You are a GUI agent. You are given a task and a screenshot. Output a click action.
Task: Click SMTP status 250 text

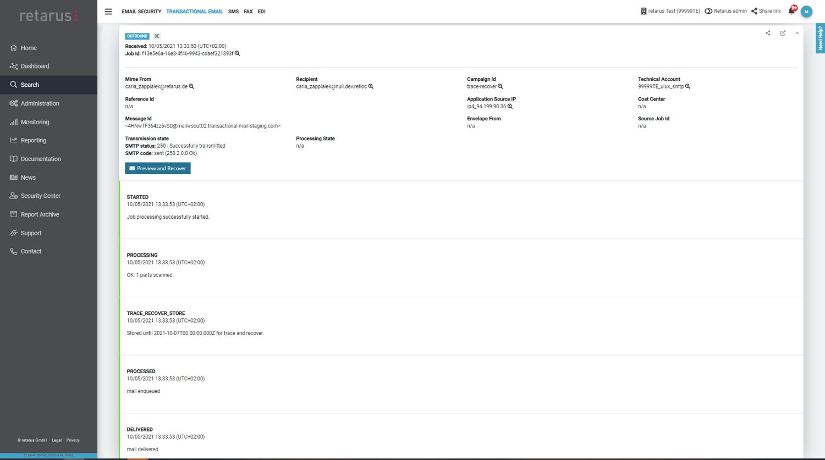175,146
